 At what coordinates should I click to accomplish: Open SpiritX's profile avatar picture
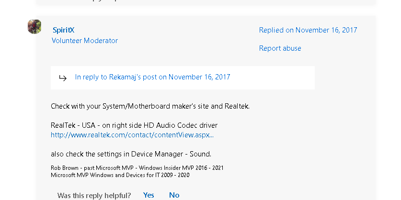34,27
